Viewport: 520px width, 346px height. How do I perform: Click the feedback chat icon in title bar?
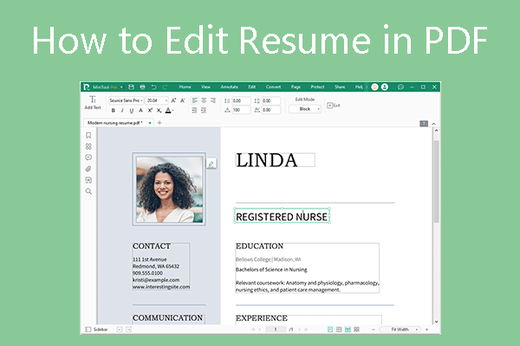[400, 86]
